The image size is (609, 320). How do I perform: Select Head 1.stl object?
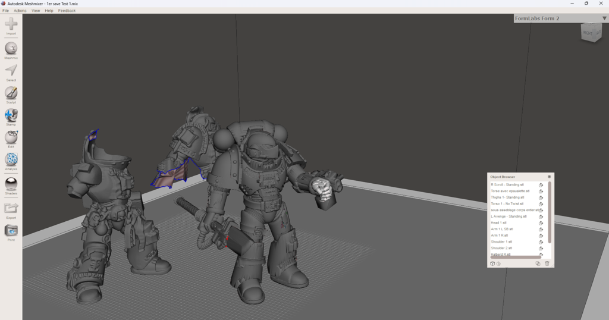pyautogui.click(x=498, y=223)
